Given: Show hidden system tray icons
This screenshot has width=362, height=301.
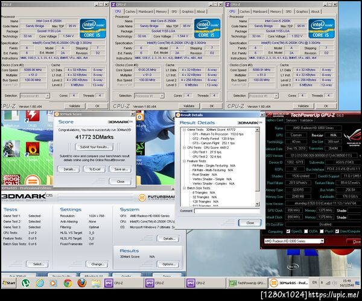Looking at the screenshot, I should coord(322,283).
